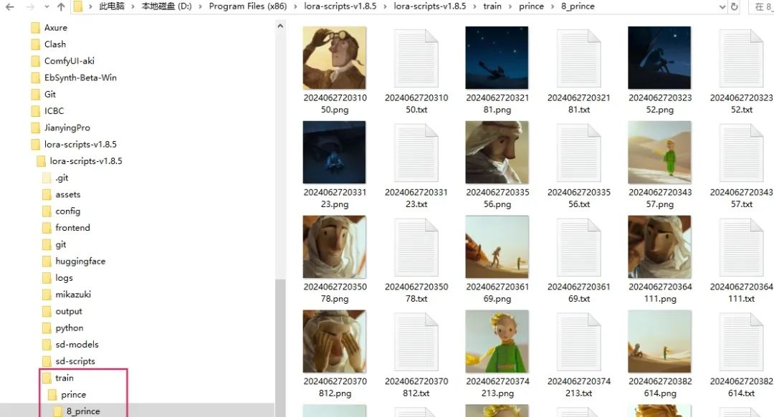Image resolution: width=774 pixels, height=417 pixels.
Task: Open address bar history dropdown
Action: pos(722,7)
